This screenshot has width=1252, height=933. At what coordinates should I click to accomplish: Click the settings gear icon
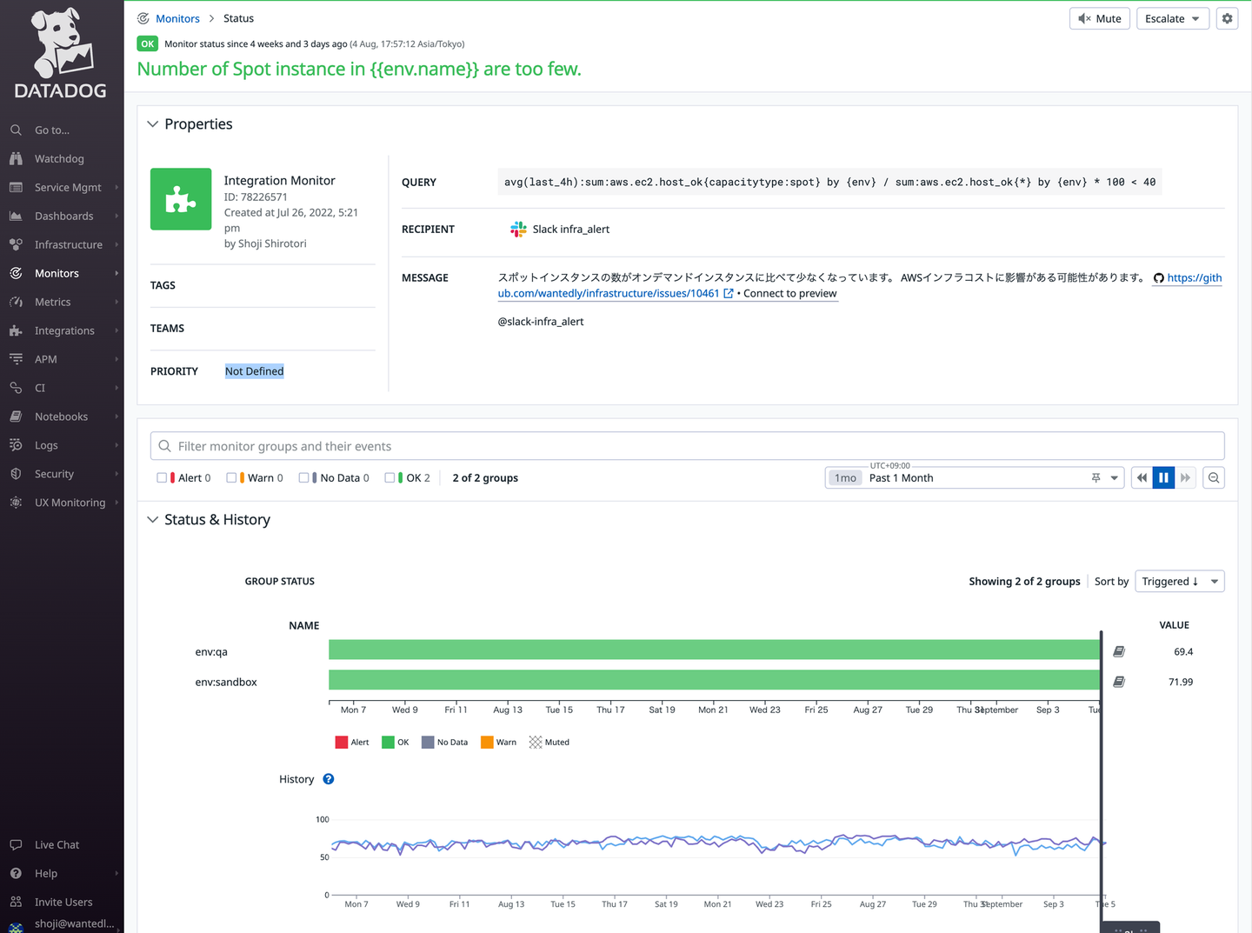[x=1227, y=18]
